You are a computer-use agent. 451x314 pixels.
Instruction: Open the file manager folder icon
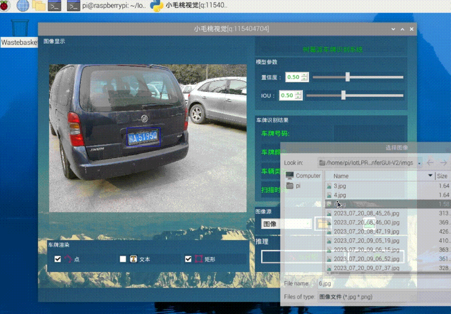38,6
